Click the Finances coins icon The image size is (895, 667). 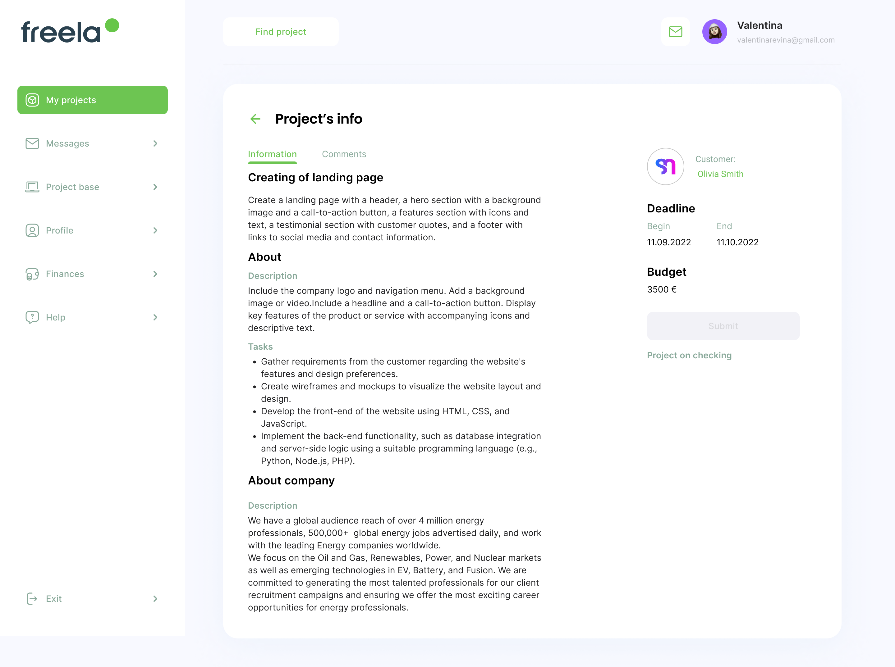(32, 274)
